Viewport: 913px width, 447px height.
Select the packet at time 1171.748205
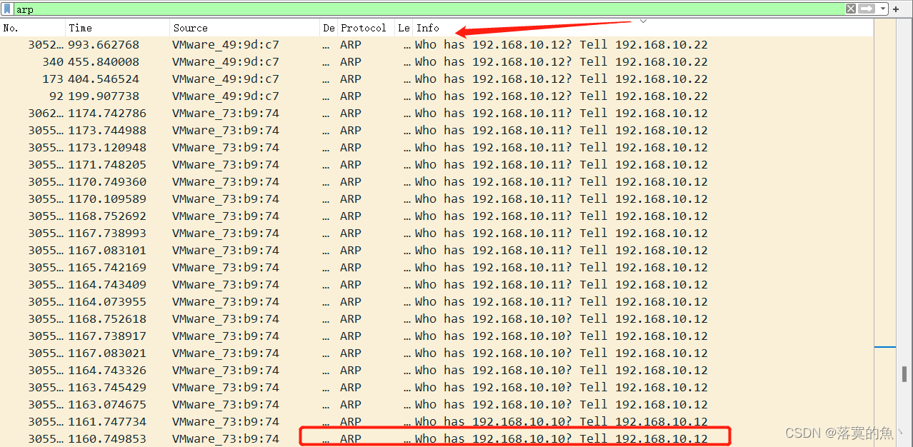pyautogui.click(x=436, y=164)
